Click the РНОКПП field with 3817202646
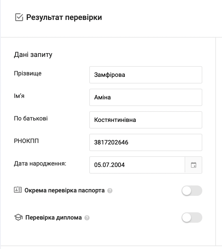The image size is (222, 249). click(145, 142)
